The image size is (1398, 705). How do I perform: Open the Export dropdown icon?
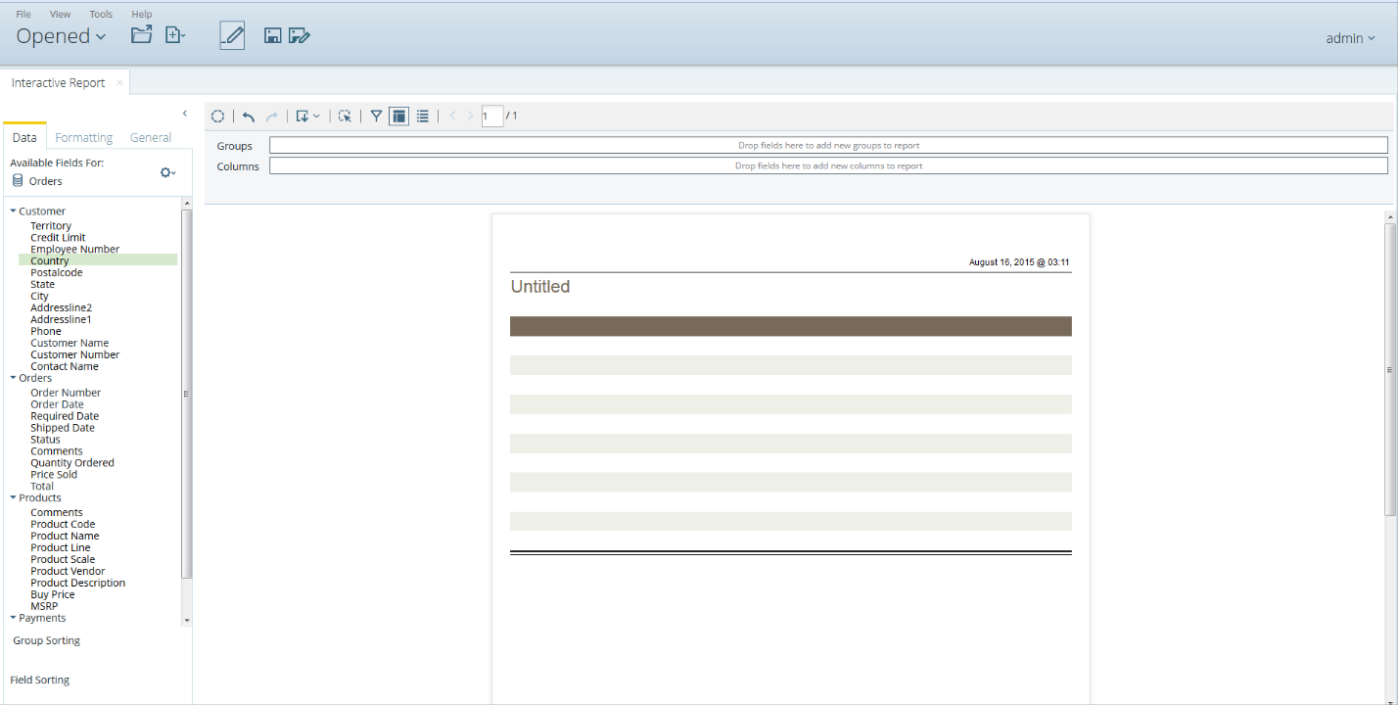pos(307,117)
